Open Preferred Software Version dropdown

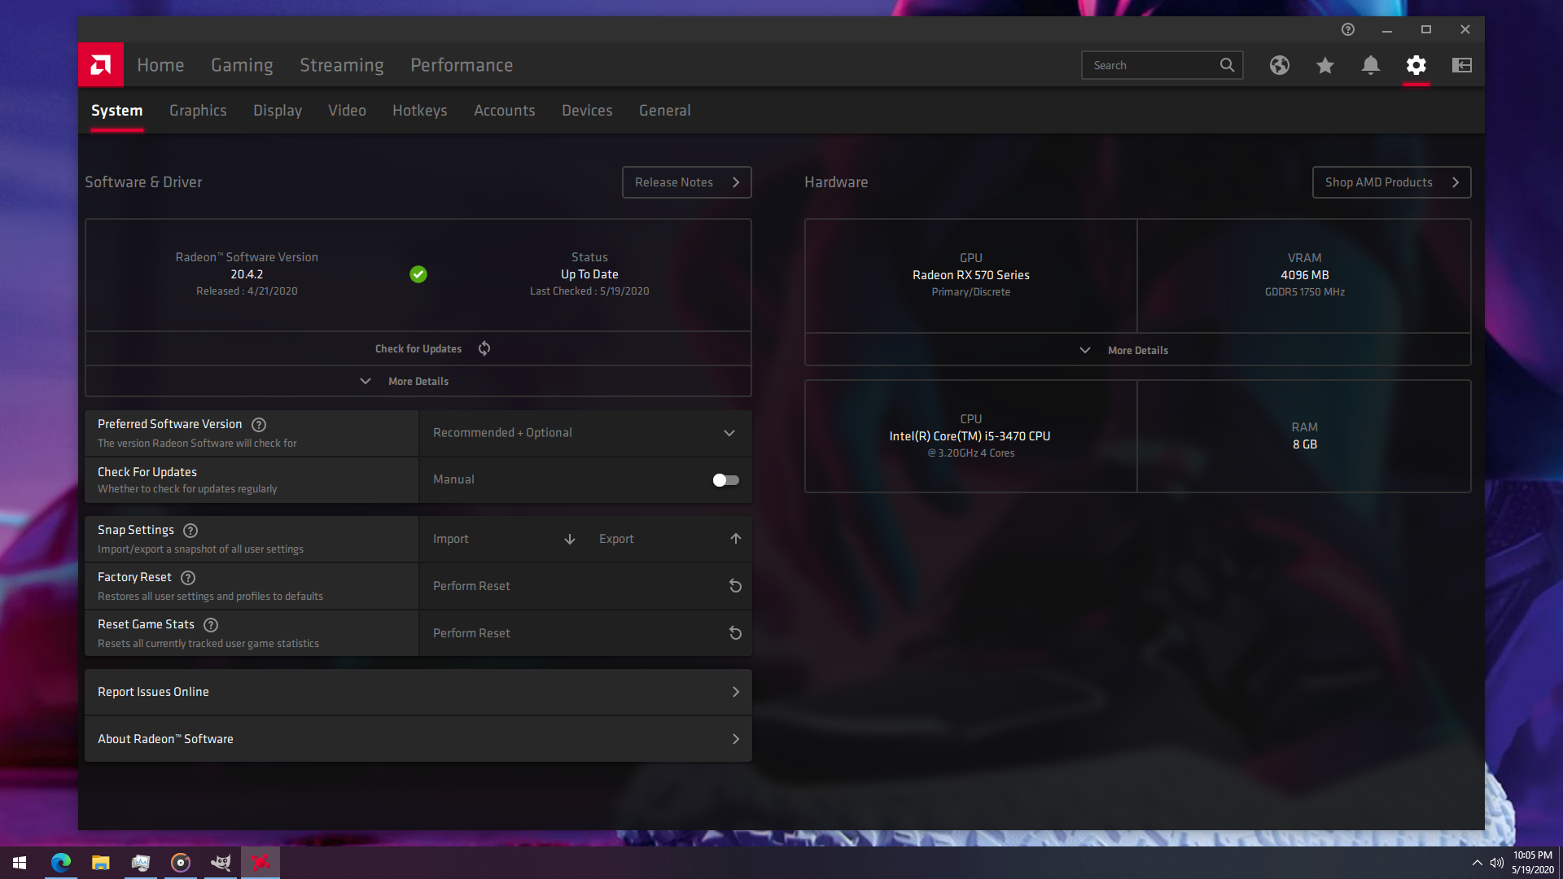(585, 433)
